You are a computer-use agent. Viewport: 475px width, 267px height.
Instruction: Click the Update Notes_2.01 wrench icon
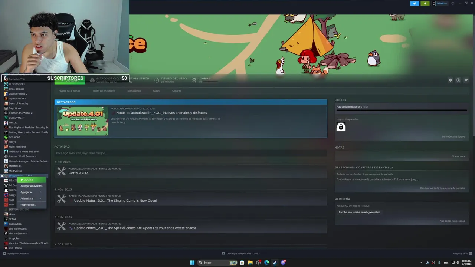tap(61, 226)
